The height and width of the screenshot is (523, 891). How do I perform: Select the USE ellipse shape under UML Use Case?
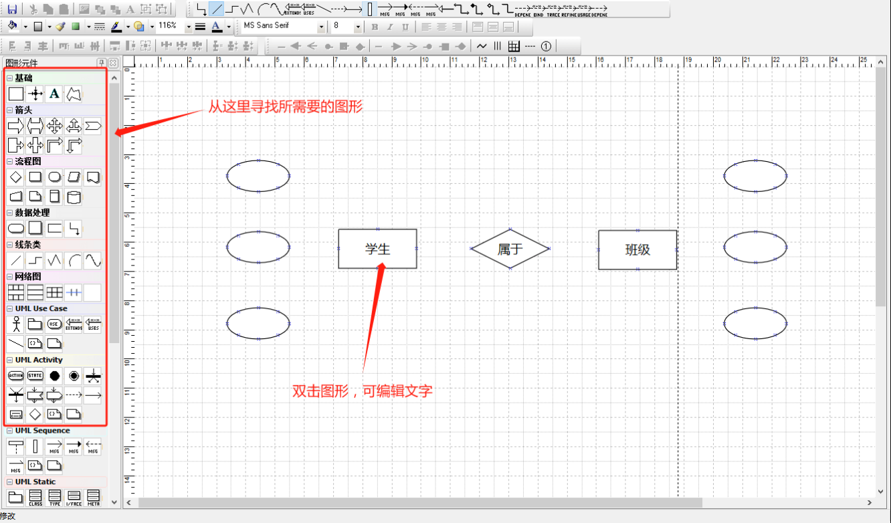54,324
